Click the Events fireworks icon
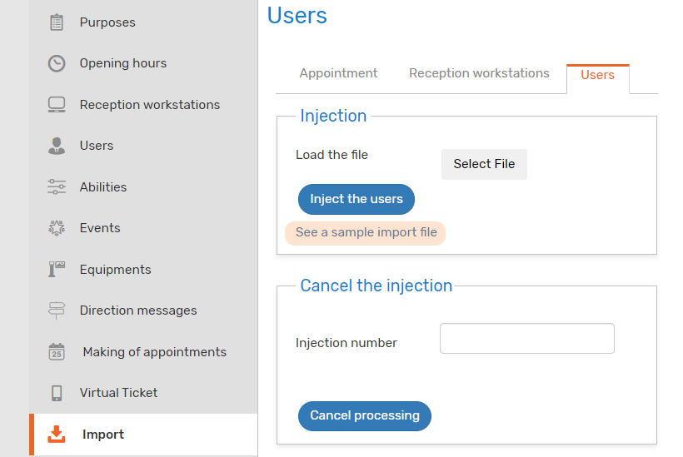 tap(56, 228)
